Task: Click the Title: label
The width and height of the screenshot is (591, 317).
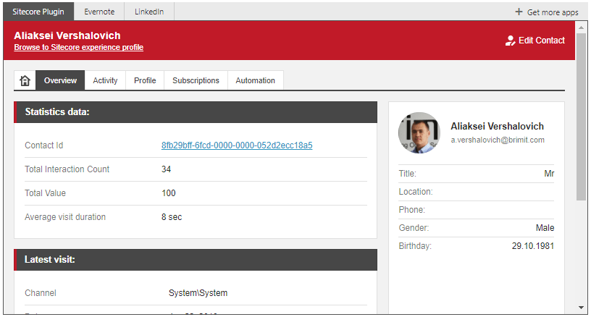Action: (408, 174)
